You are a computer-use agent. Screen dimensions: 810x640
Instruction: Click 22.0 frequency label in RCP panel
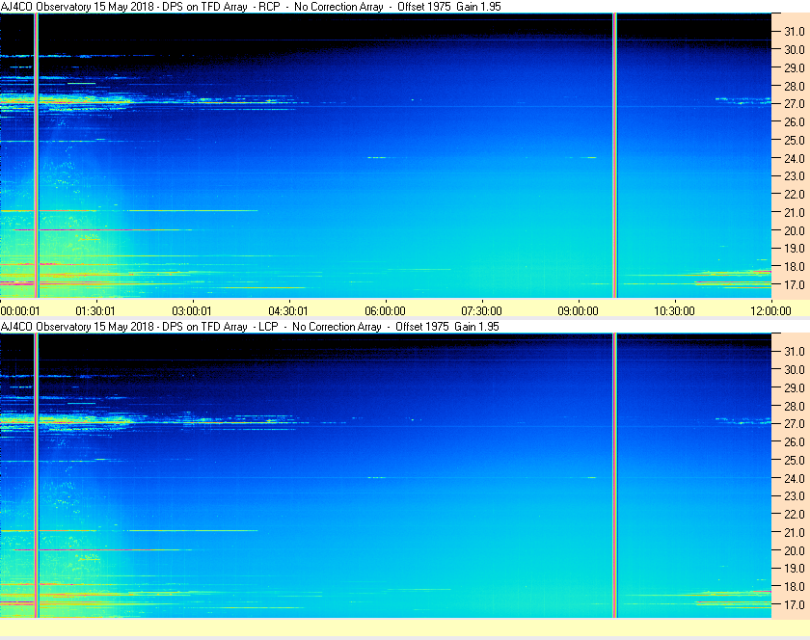click(x=795, y=195)
